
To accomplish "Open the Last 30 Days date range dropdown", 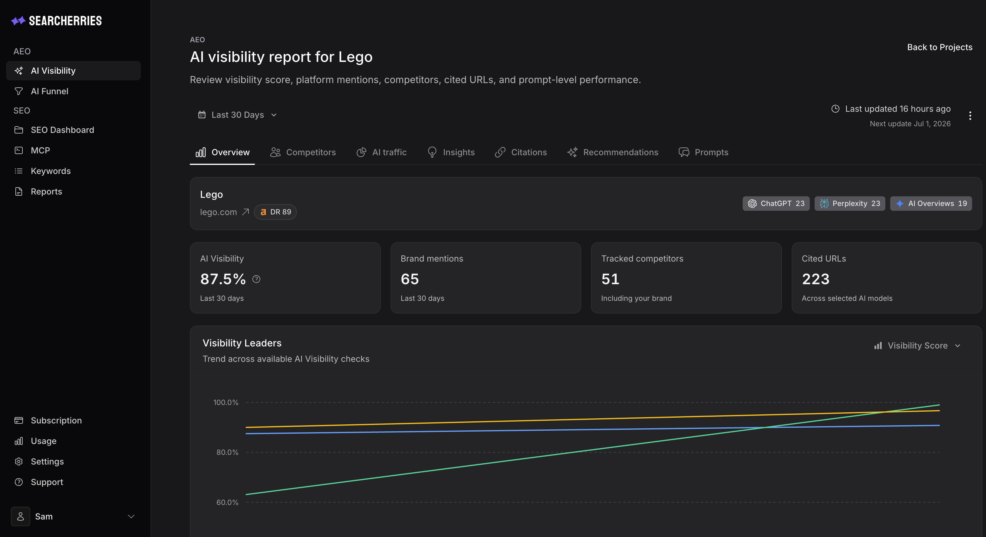I will point(238,115).
